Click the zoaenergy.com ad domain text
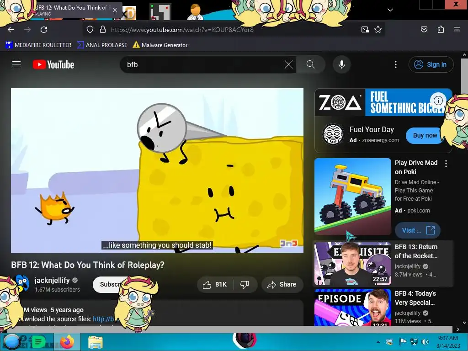 click(381, 140)
